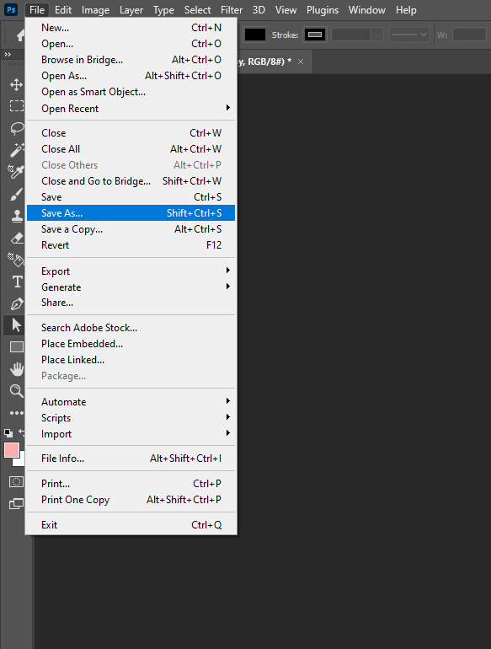The image size is (491, 649).
Task: Choose Save a Copy... item
Action: pos(131,229)
